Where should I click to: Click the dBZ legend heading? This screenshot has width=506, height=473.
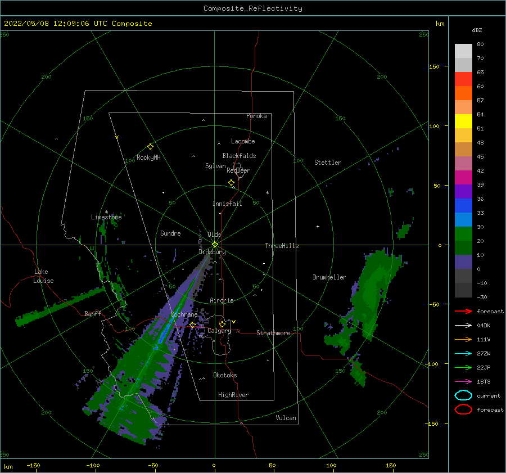tap(477, 30)
